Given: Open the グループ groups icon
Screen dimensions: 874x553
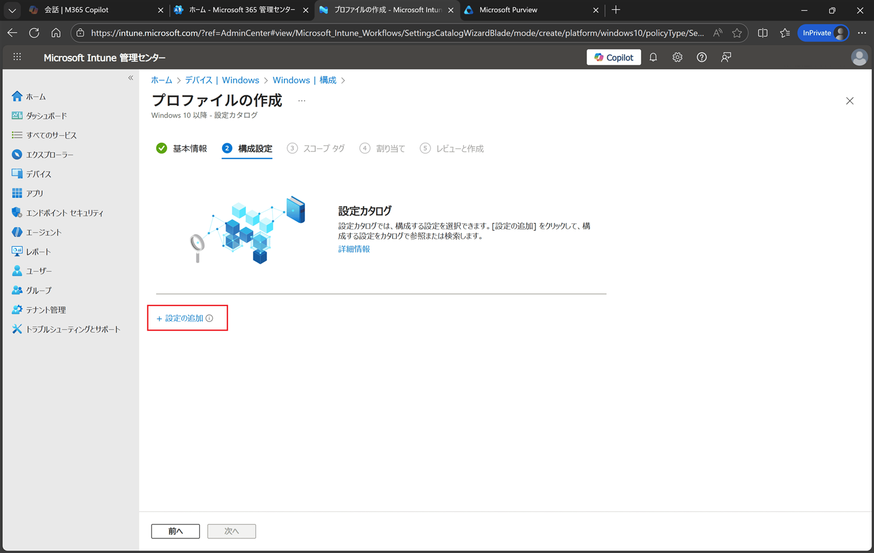Looking at the screenshot, I should (17, 290).
